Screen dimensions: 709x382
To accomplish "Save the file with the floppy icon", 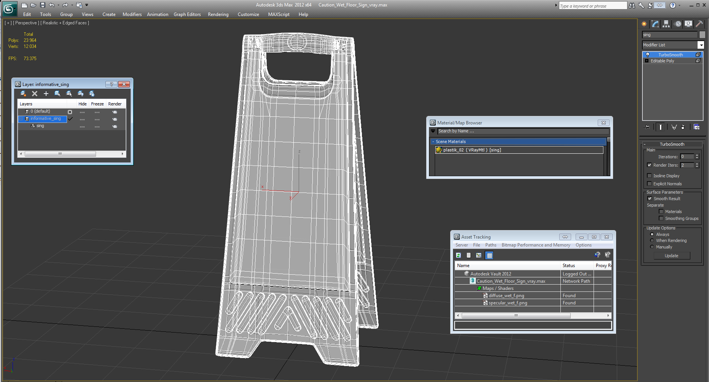I will 42,5.
